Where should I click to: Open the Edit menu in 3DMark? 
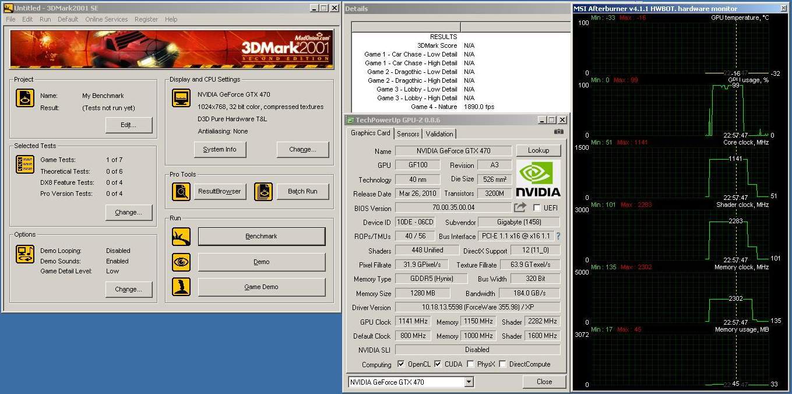27,19
